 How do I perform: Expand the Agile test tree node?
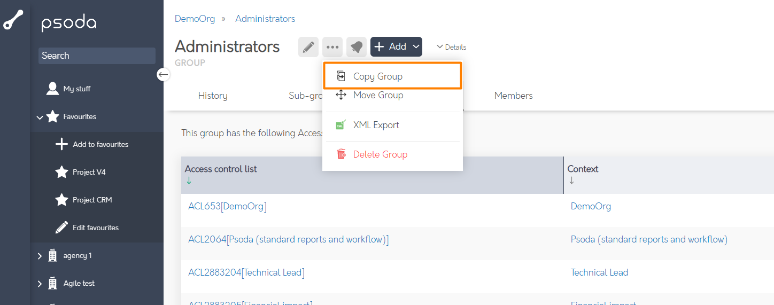[x=40, y=284]
